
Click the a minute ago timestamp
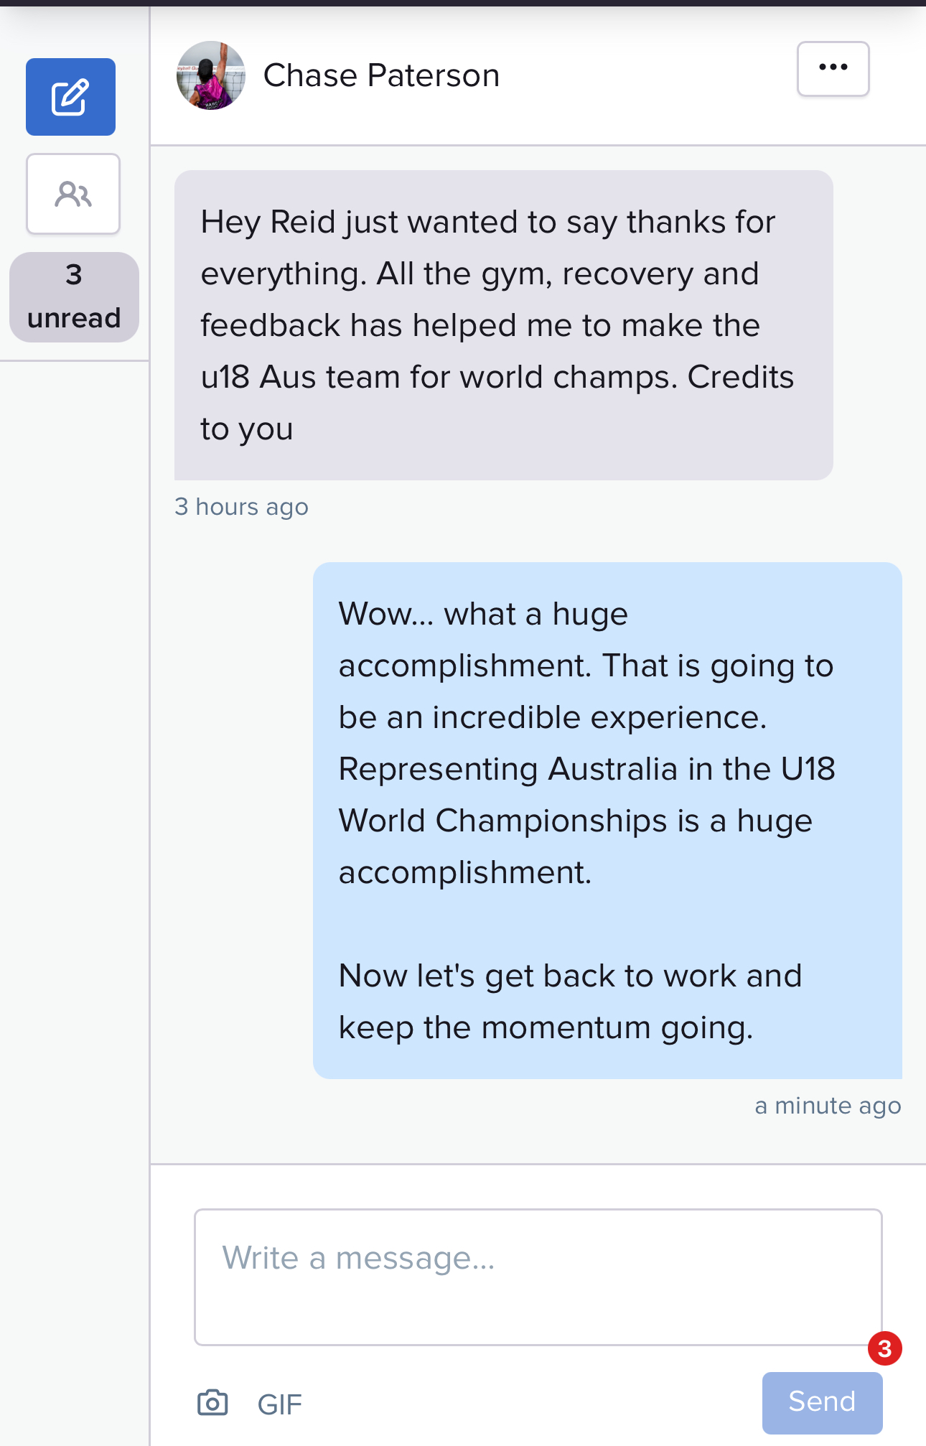click(828, 1106)
